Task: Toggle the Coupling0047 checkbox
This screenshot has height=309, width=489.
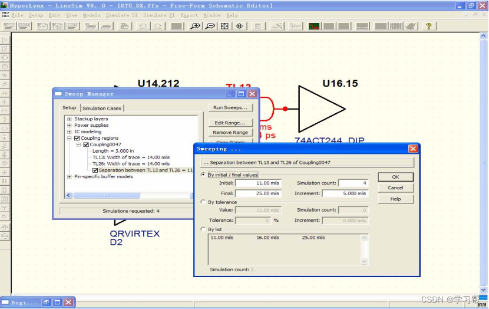Action: 86,144
